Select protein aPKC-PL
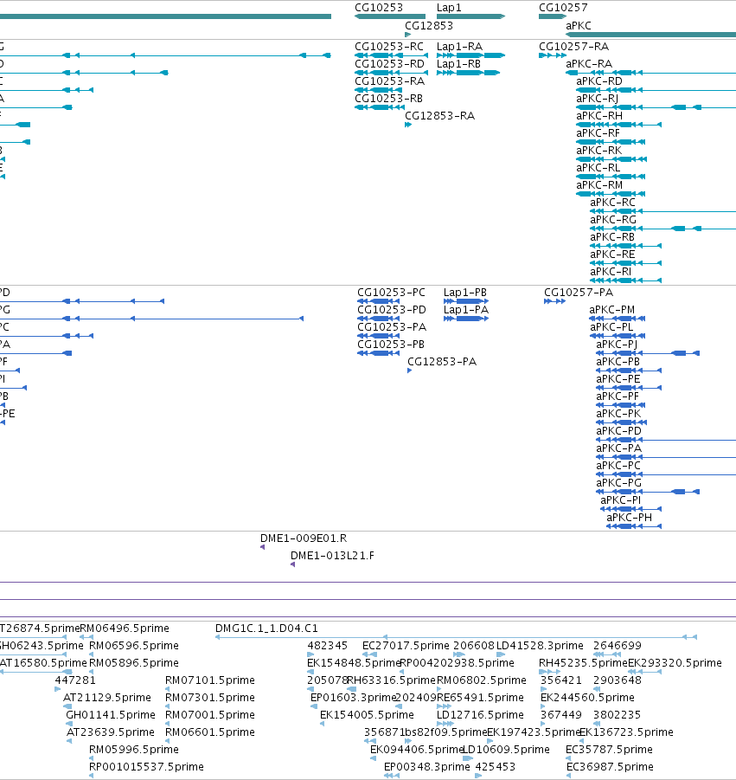The width and height of the screenshot is (736, 780). [x=611, y=327]
